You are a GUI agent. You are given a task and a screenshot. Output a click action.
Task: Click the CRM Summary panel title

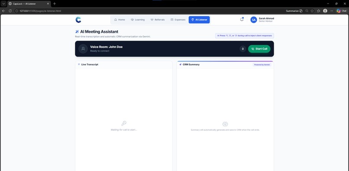191,65
